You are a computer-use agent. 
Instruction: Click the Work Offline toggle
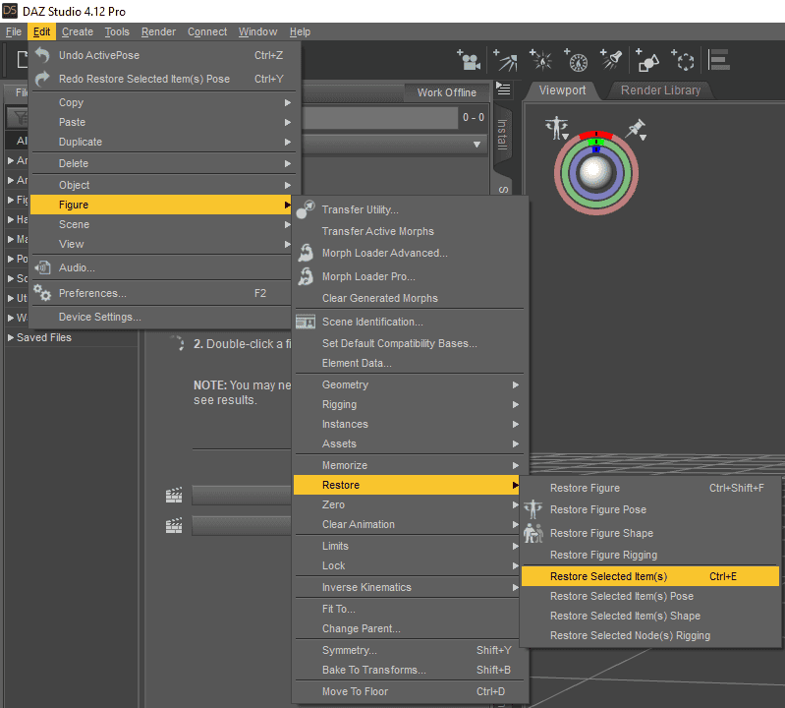click(446, 92)
